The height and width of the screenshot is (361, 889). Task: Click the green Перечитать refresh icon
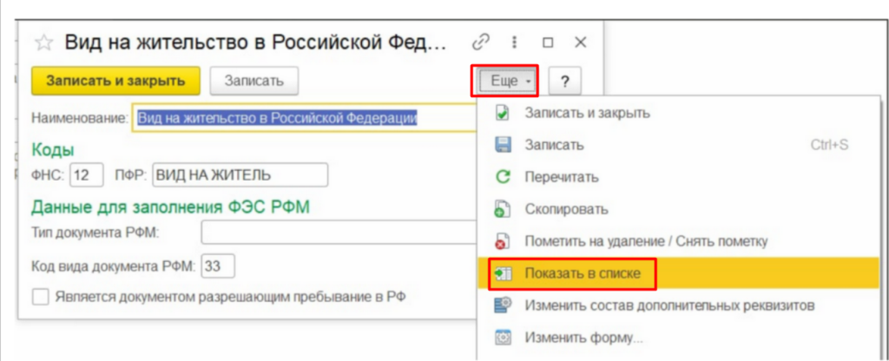pyautogui.click(x=503, y=177)
